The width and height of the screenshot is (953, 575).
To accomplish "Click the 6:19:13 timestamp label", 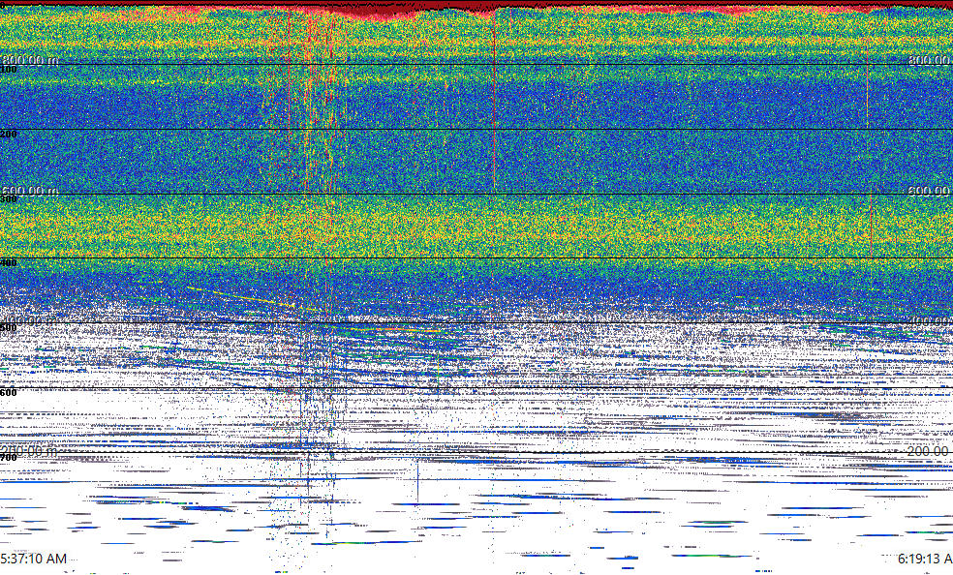I will (x=925, y=559).
